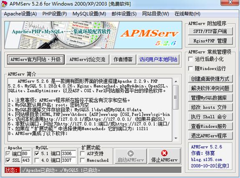This screenshot has width=240, height=178.
Task: Toggle the Apache 端口 checkbox
Action: click(8, 153)
